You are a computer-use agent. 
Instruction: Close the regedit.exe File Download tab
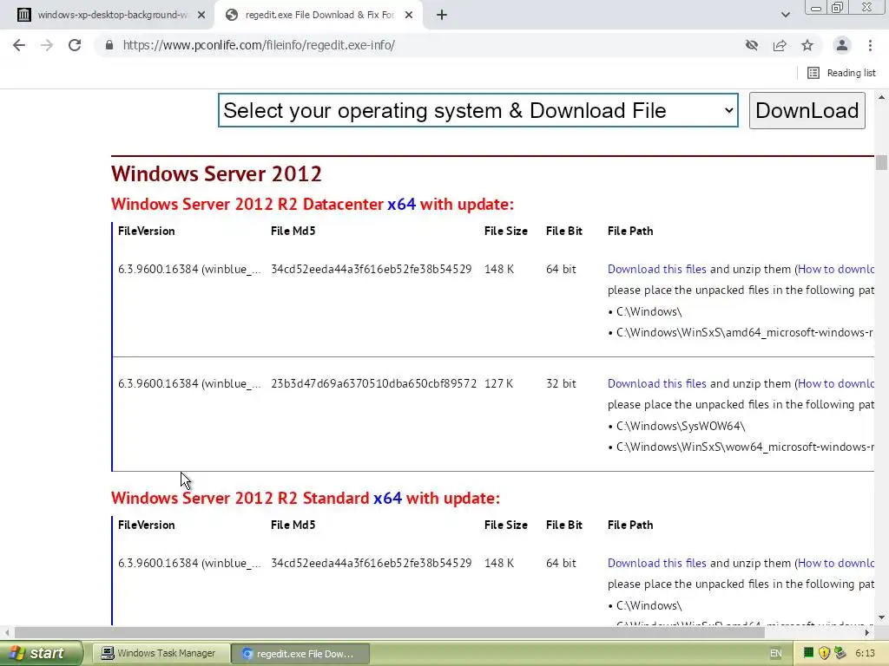click(x=409, y=16)
